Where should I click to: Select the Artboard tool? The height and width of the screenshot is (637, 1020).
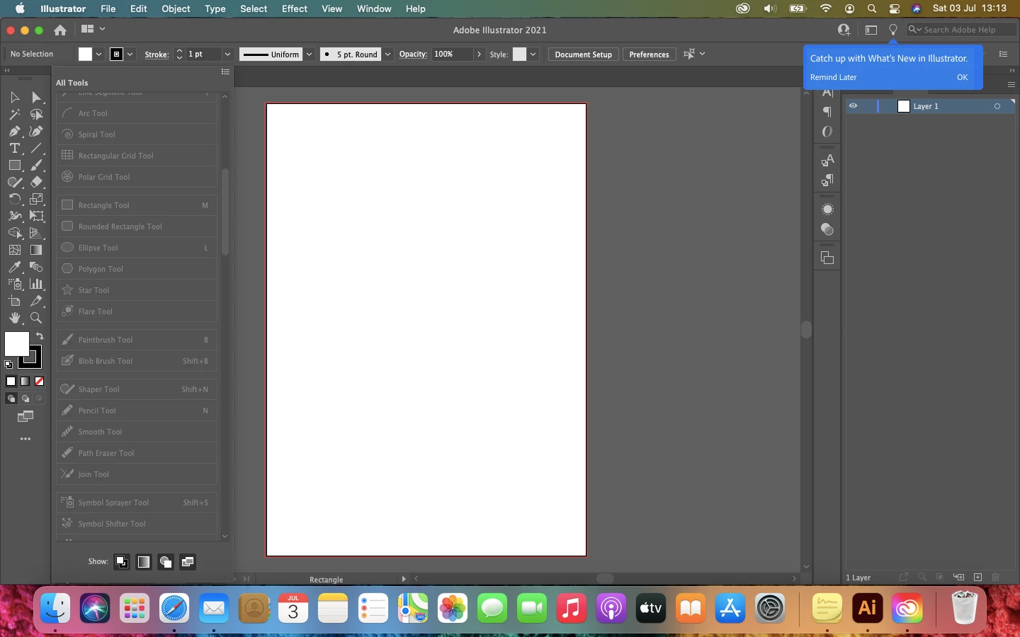14,301
